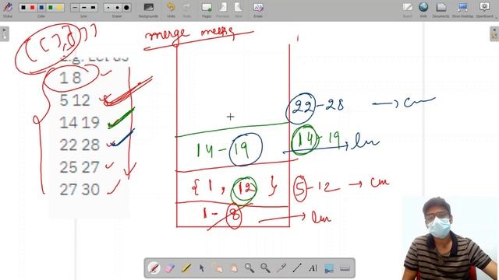Select the Laser pointer tool
Image resolution: width=499 pixels, height=280 pixels.
point(281,268)
